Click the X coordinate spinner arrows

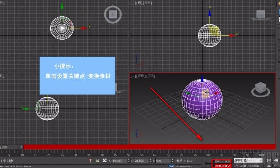tap(129, 161)
